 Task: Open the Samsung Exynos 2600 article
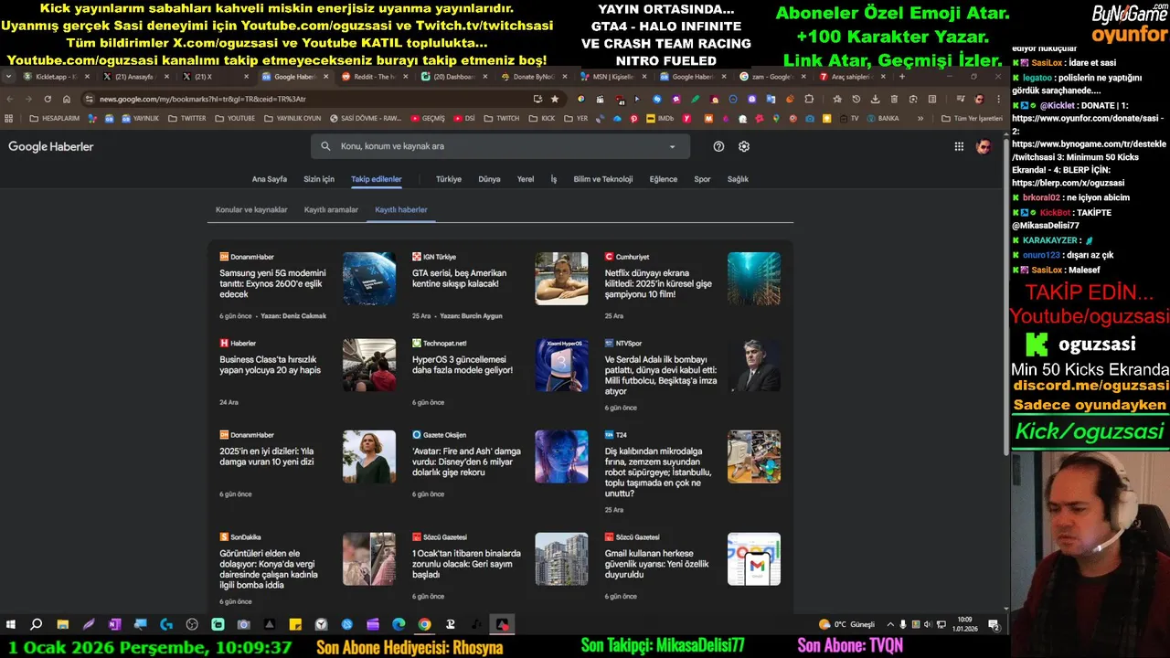click(x=273, y=283)
